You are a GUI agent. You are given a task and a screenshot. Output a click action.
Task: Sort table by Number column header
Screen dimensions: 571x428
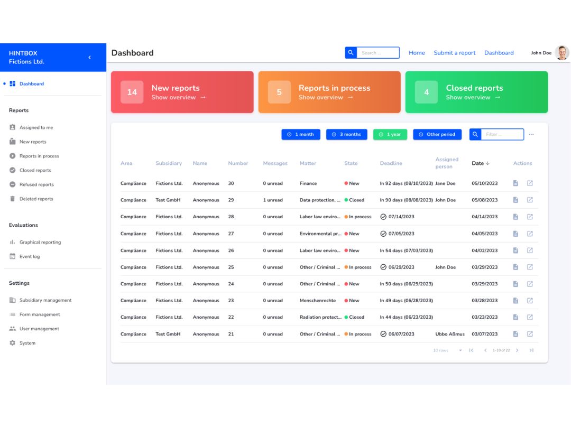[238, 163]
